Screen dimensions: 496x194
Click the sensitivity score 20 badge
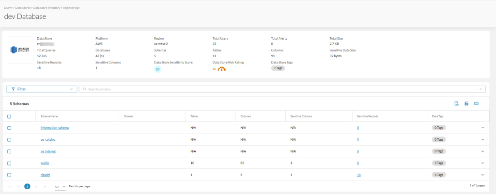tap(157, 69)
